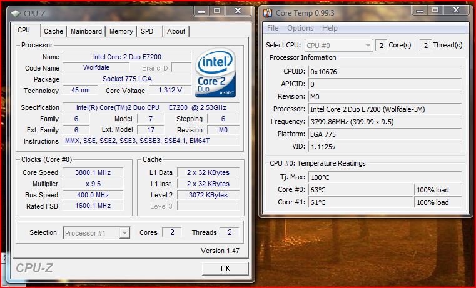Click the empty Brand ID field
The width and height of the screenshot is (476, 288).
tap(181, 67)
